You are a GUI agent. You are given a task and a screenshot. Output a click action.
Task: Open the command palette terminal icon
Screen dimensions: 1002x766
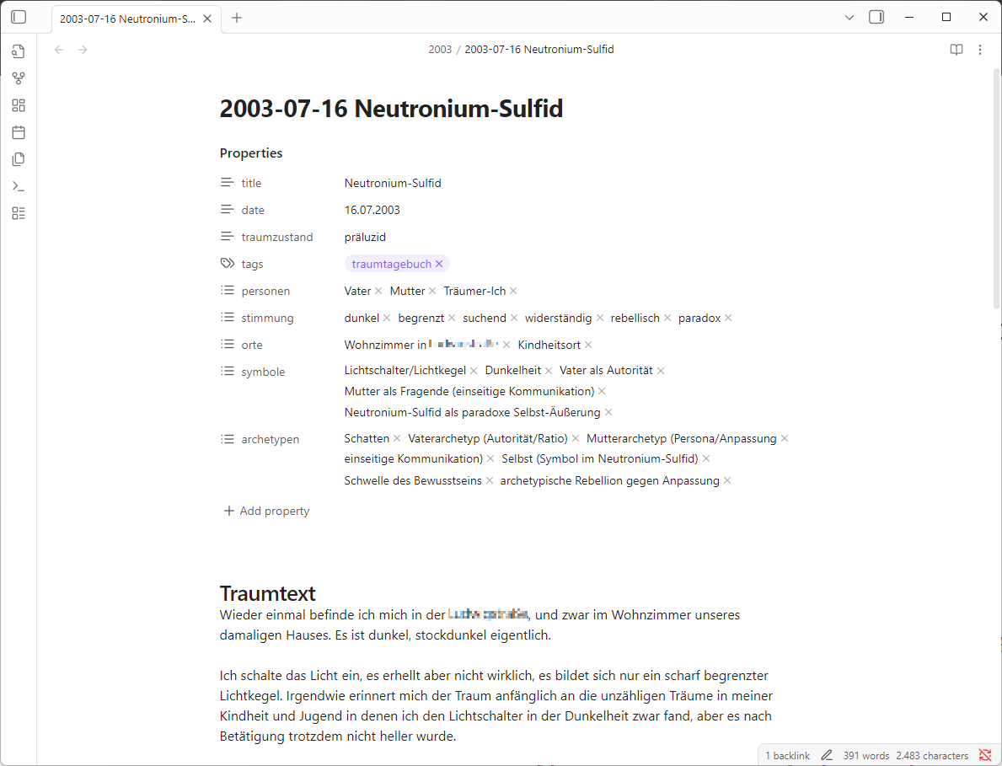[x=19, y=186]
